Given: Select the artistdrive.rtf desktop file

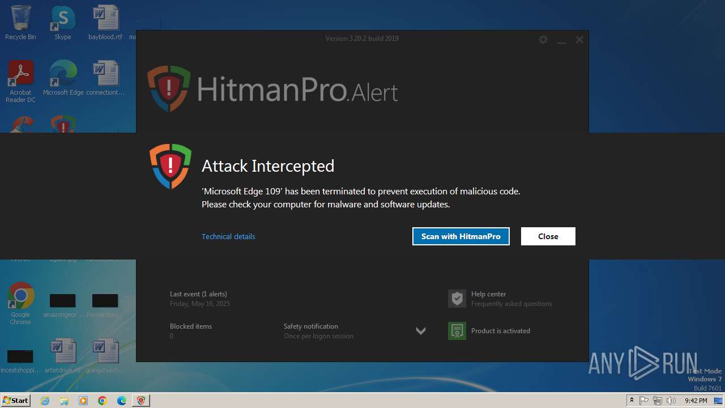Looking at the screenshot, I should (63, 356).
